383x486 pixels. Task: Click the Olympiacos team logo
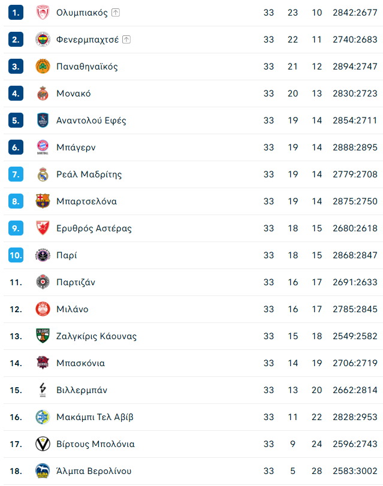click(x=43, y=13)
